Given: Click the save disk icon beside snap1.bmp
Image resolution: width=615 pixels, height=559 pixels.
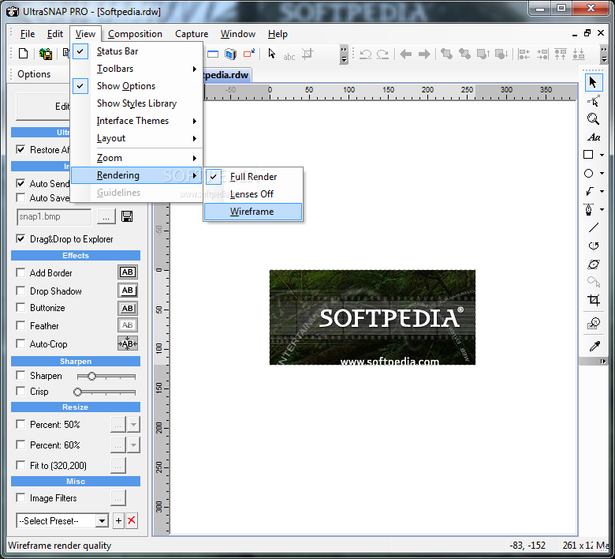Looking at the screenshot, I should pos(127,216).
